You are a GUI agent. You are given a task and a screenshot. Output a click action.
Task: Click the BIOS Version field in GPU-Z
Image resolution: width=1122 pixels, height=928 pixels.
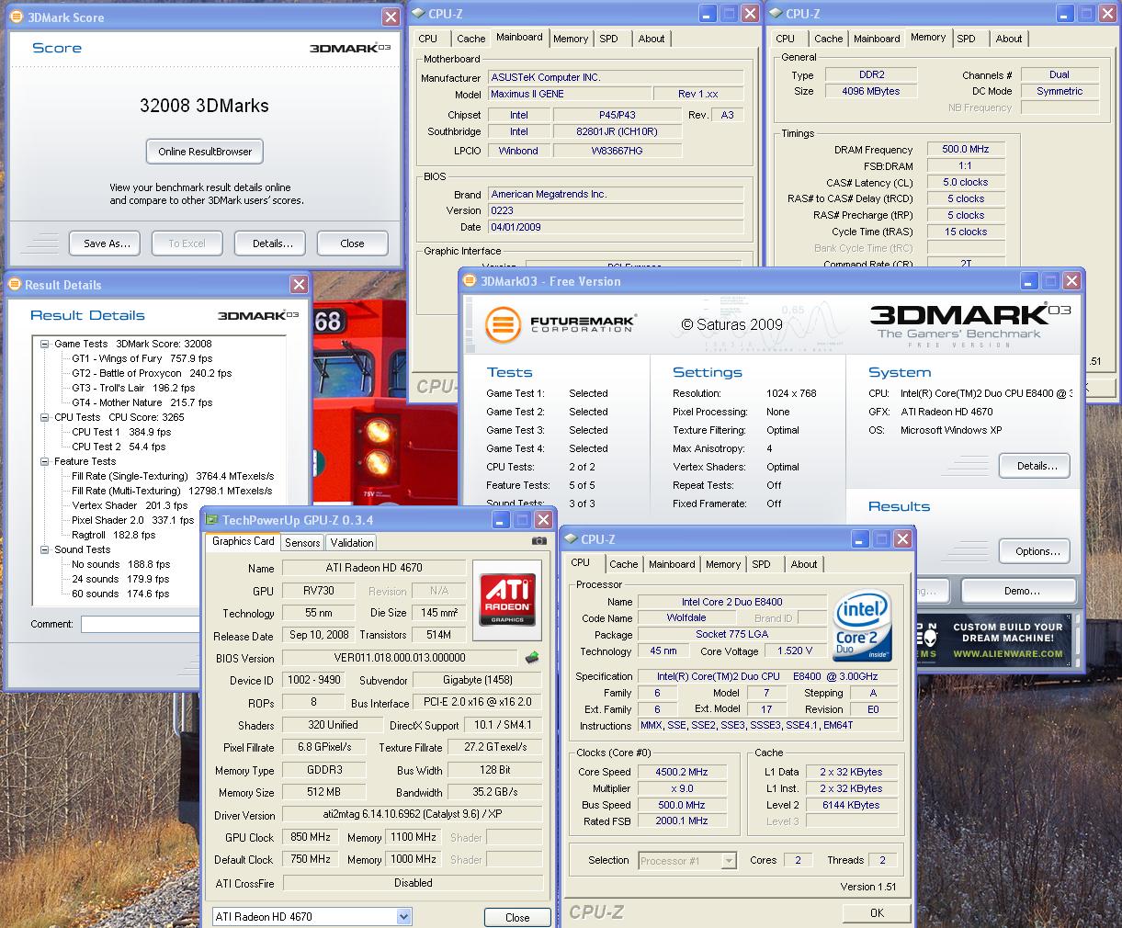coord(400,658)
